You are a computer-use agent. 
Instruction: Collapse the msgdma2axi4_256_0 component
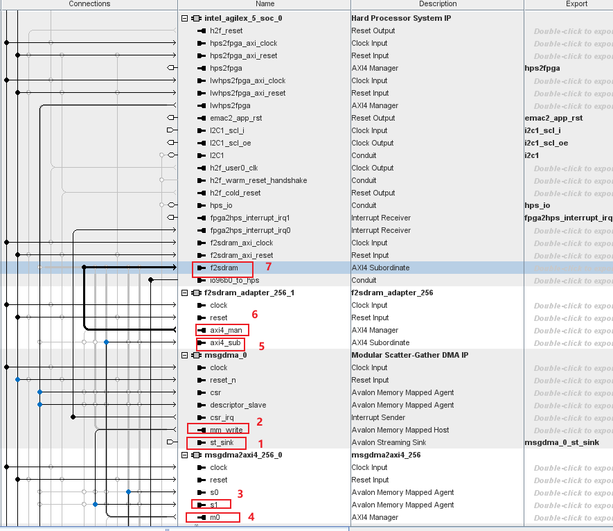184,455
